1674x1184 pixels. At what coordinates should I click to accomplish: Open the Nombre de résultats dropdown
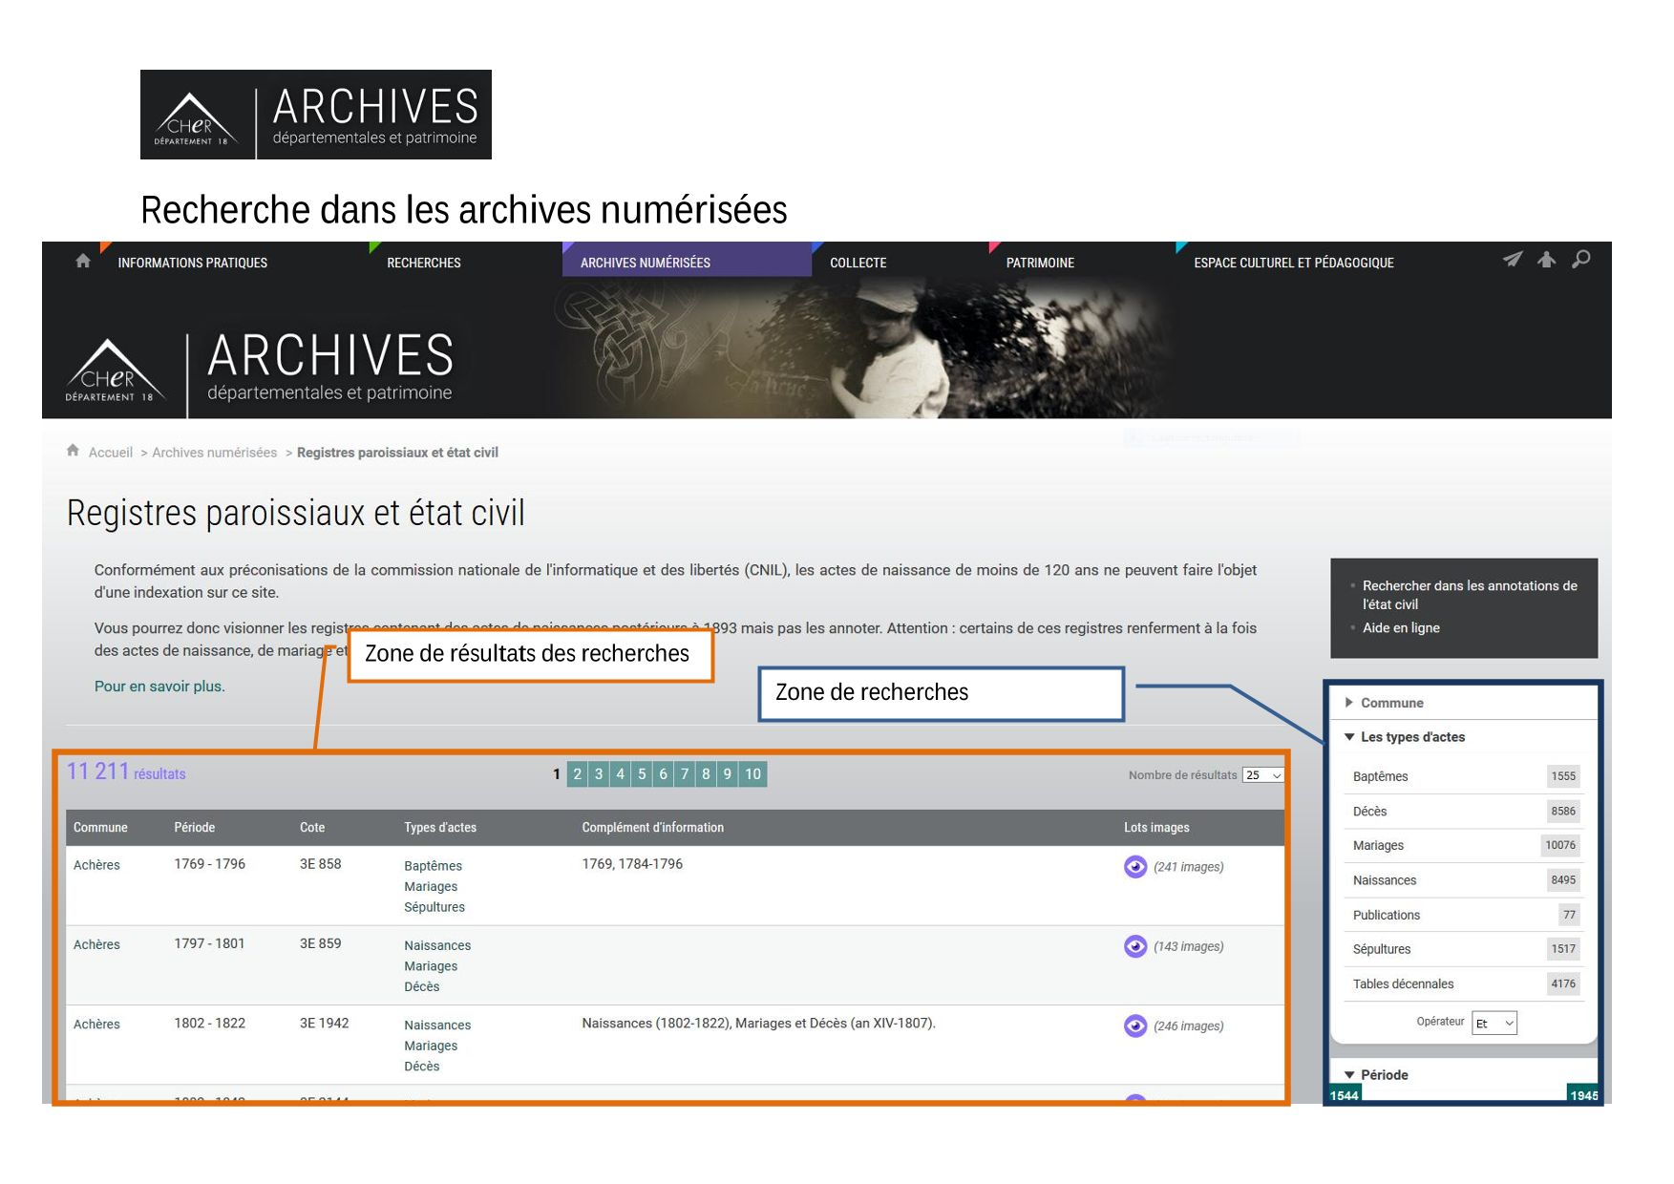pos(1262,775)
